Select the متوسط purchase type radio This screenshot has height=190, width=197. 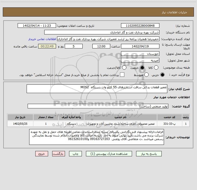[x=146, y=75]
